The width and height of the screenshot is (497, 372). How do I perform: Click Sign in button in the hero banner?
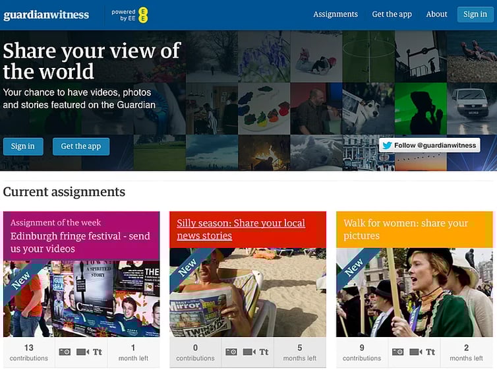pos(23,146)
